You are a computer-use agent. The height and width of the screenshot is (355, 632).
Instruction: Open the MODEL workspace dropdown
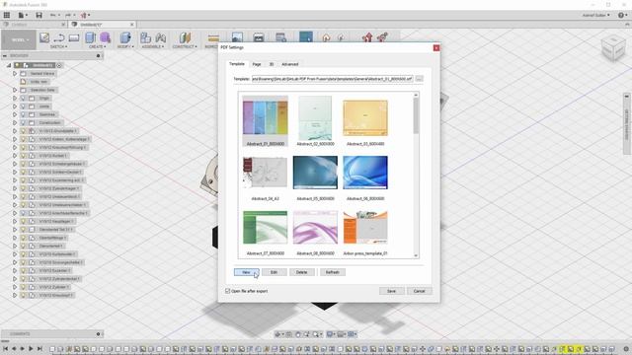pos(19,39)
